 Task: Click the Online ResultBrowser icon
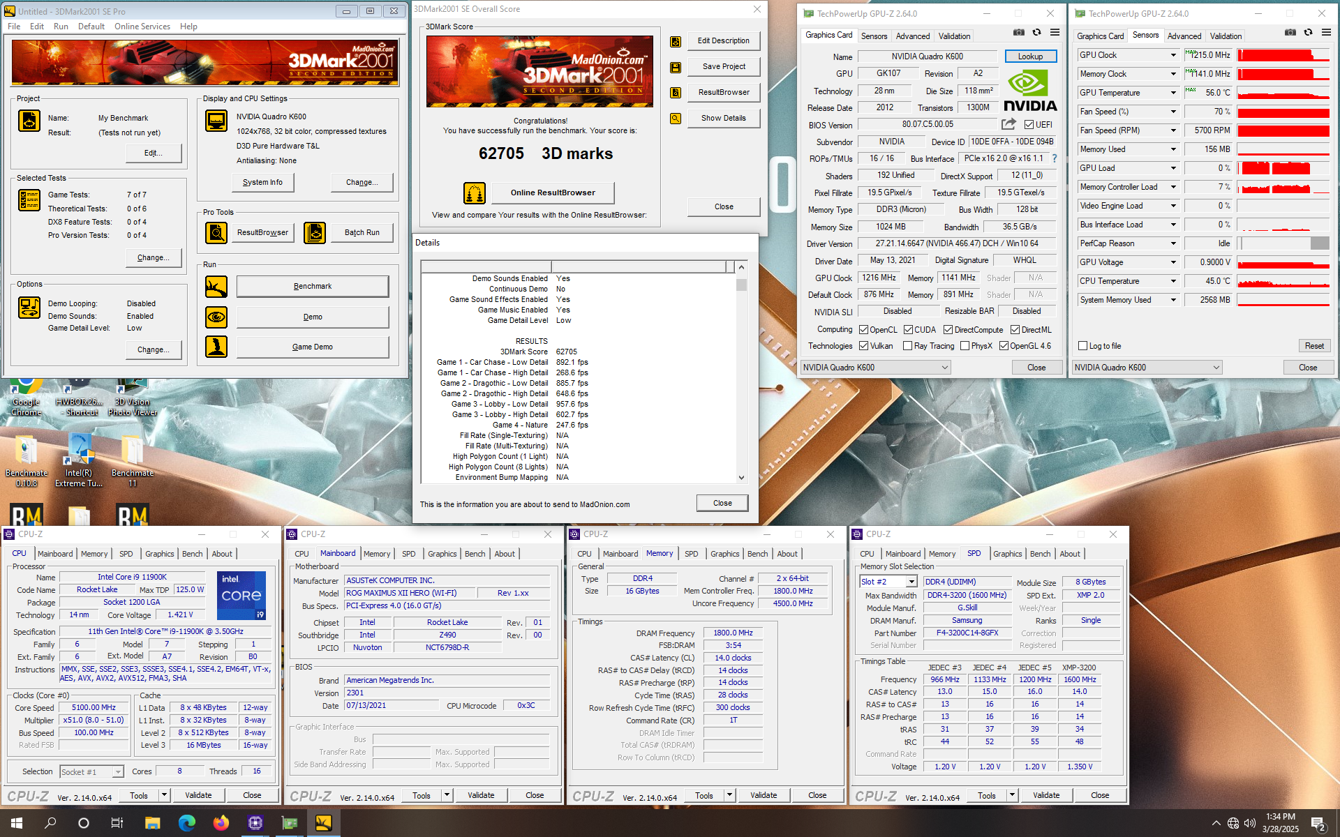pos(475,193)
